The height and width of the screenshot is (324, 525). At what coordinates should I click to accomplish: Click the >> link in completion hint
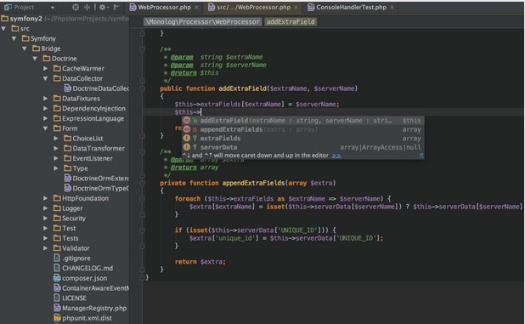[x=336, y=156]
